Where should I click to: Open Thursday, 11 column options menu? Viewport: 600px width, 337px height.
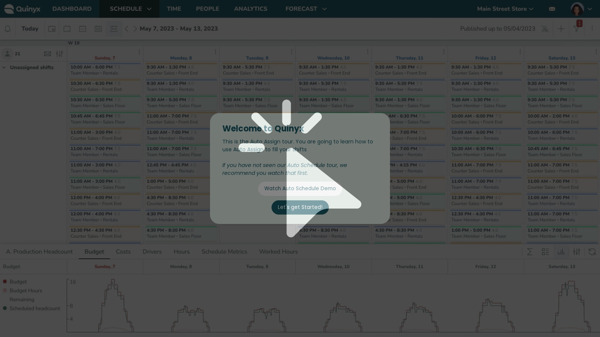[x=444, y=52]
